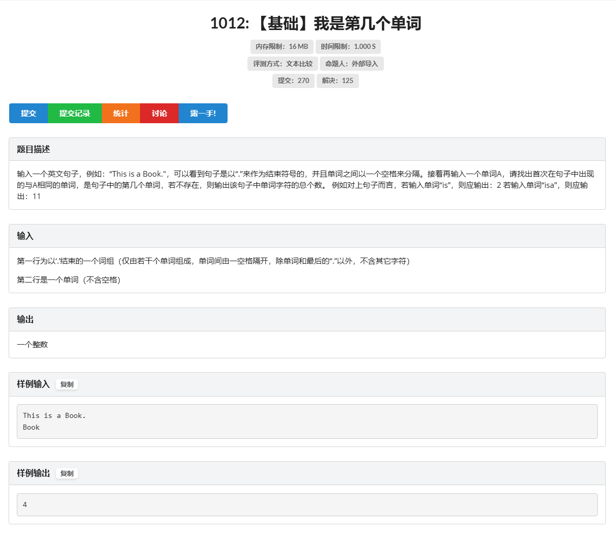Copy the sample output using 复制
The width and height of the screenshot is (616, 534).
click(67, 473)
